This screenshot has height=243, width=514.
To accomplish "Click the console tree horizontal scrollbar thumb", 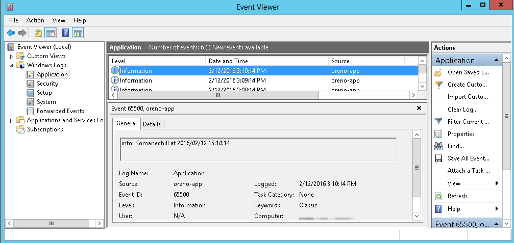I will [52, 223].
